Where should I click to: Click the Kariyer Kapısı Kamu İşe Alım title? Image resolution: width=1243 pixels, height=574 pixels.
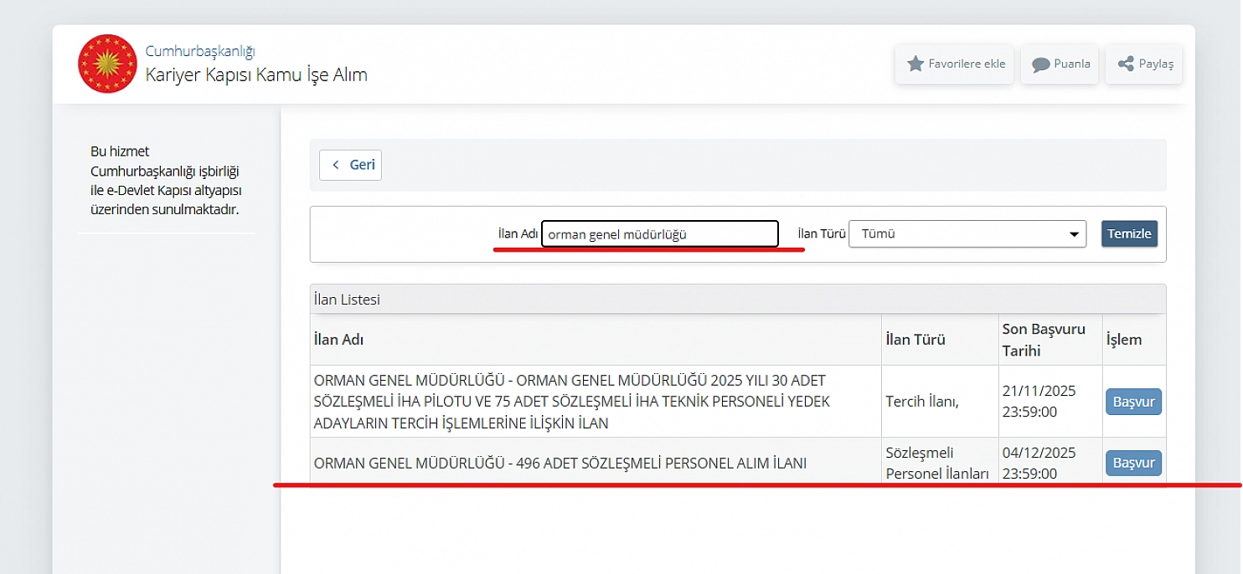256,74
